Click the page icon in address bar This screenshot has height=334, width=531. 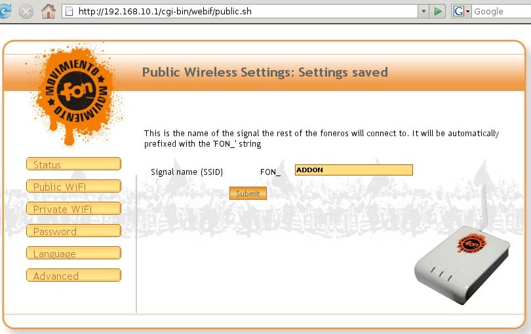click(69, 12)
